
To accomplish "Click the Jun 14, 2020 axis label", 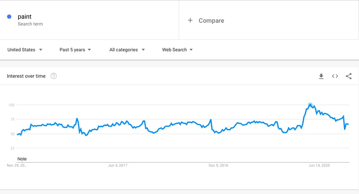I will click(319, 165).
